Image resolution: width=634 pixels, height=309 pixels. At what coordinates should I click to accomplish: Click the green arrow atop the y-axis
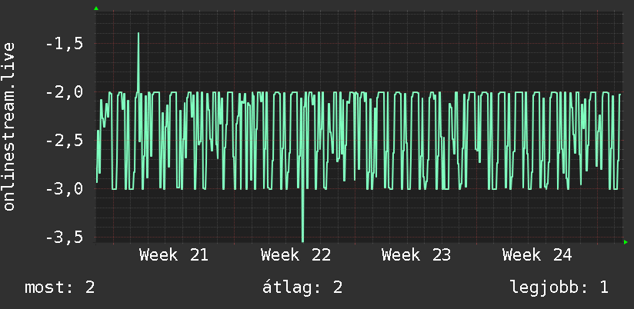[x=96, y=8]
